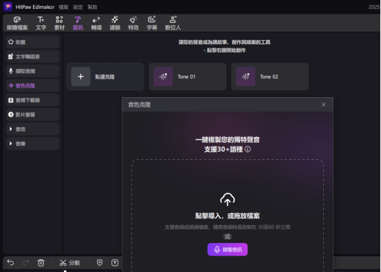This screenshot has height=272, width=381.
Task: Click the trash delete icon
Action: tap(41, 262)
